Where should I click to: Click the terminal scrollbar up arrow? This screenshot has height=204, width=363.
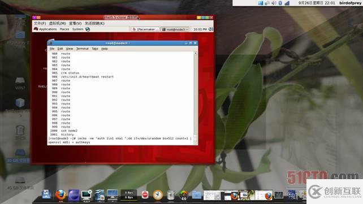(196, 53)
